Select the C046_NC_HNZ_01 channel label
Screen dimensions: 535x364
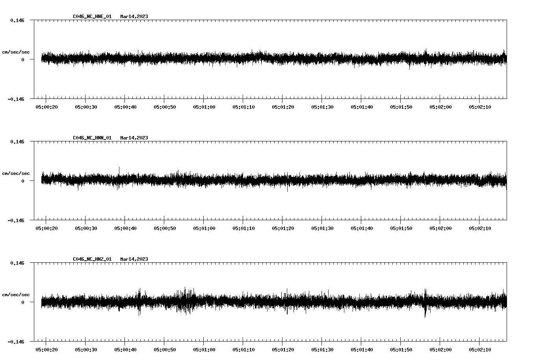pos(91,259)
